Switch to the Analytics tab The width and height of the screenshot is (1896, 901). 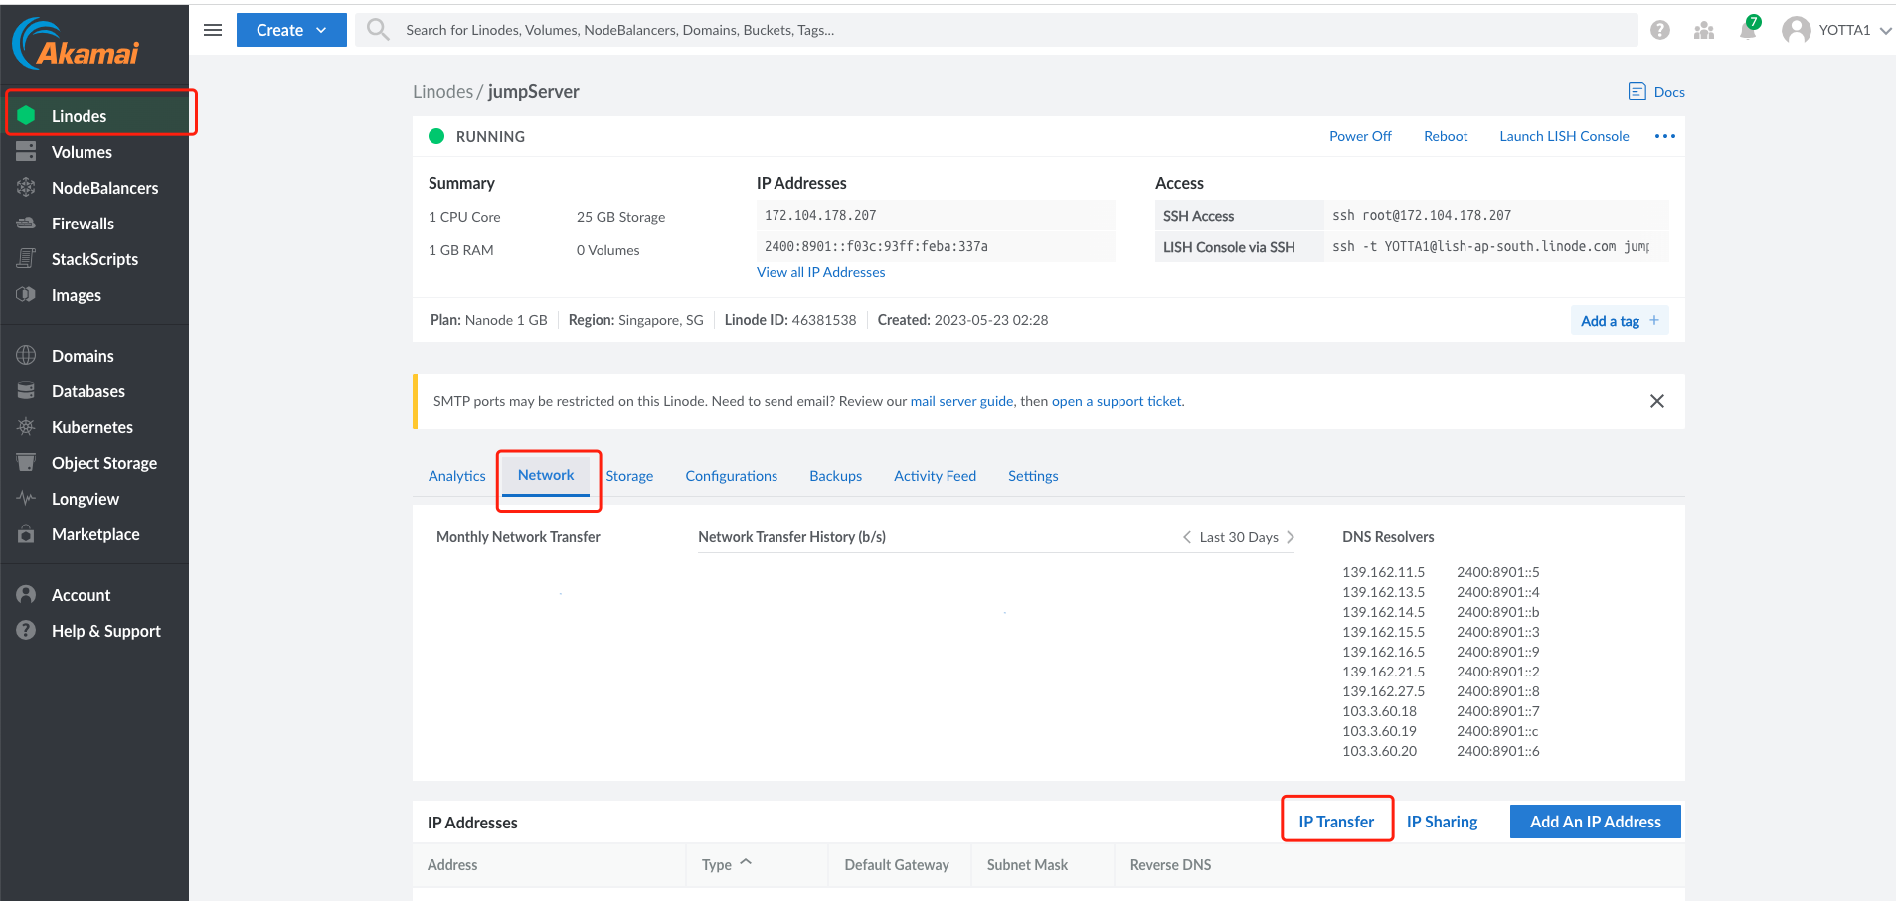pyautogui.click(x=457, y=476)
